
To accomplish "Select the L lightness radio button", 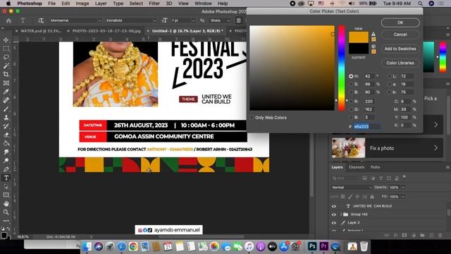I will 389,76.
